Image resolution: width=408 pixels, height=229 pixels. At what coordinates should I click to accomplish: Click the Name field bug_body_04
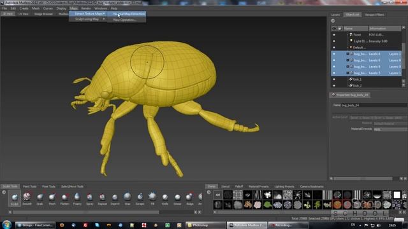(x=374, y=105)
